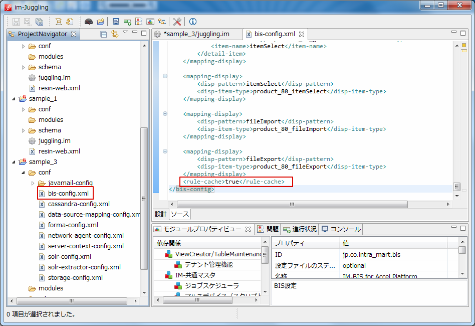
Task: Click the speedometer gauge toolbar icon
Action: point(89,22)
